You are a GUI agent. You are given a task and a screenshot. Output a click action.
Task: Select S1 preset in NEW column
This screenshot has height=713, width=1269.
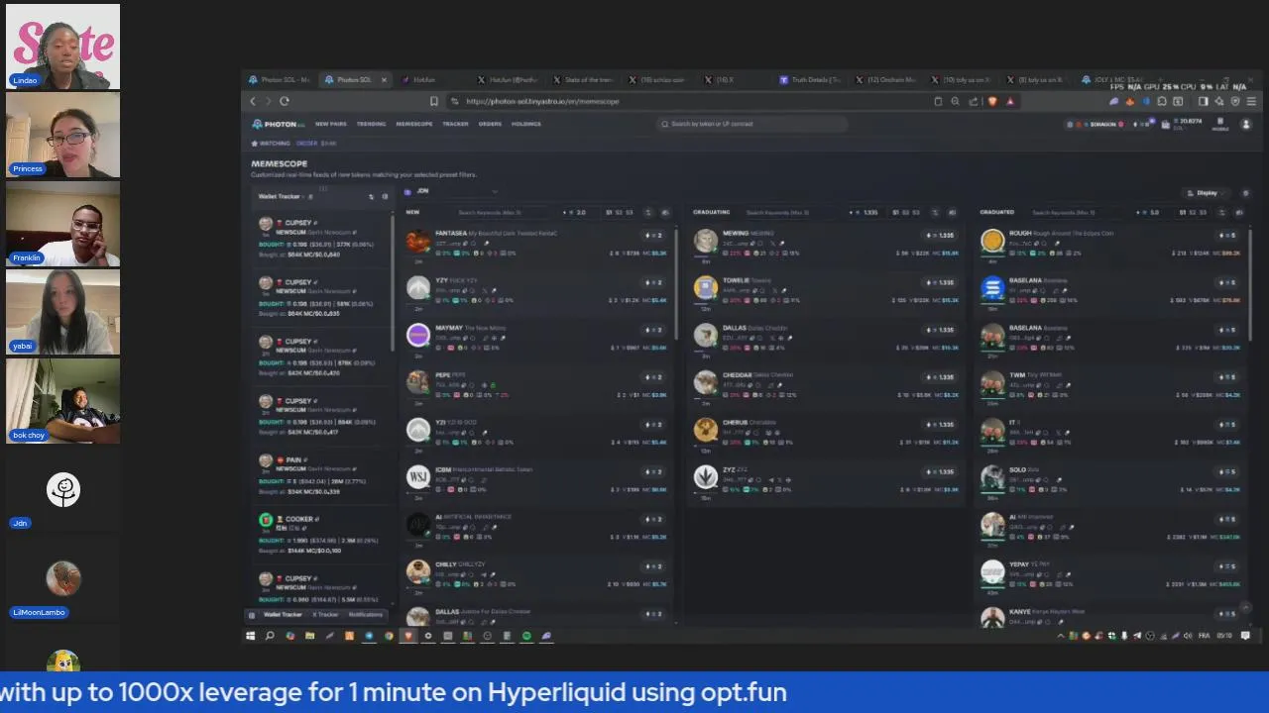tap(607, 212)
